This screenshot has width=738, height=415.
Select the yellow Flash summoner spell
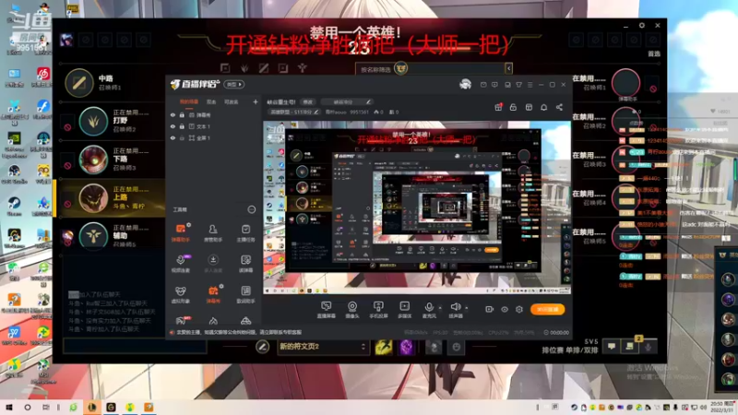coord(384,348)
